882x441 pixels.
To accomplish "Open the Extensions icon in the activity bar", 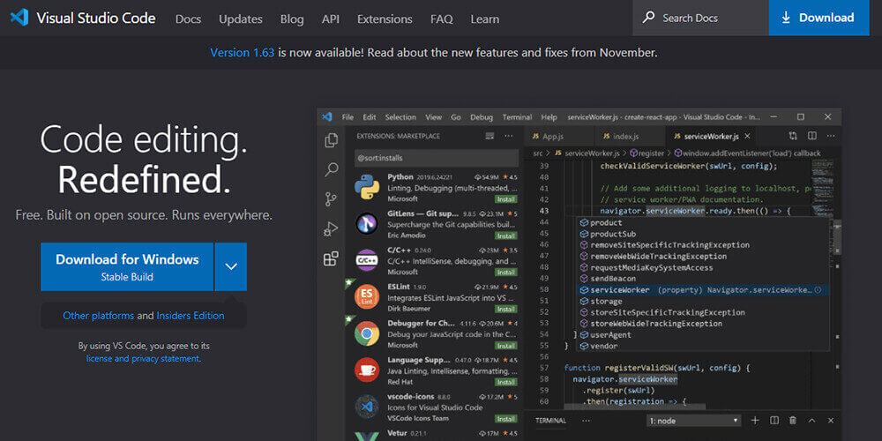I will 332,258.
